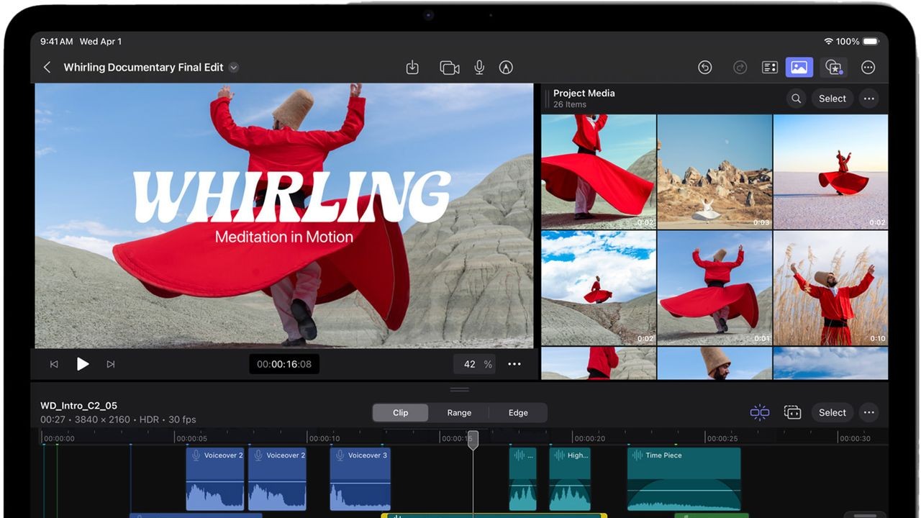Open the camera capture icon
Image resolution: width=921 pixels, height=518 pixels.
(449, 67)
